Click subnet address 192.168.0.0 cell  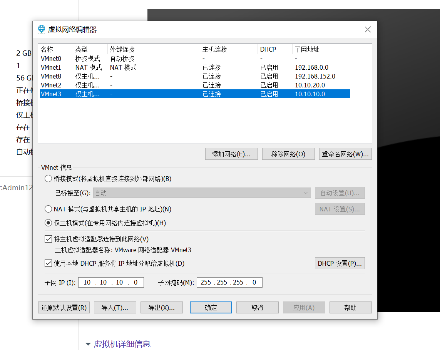point(311,67)
